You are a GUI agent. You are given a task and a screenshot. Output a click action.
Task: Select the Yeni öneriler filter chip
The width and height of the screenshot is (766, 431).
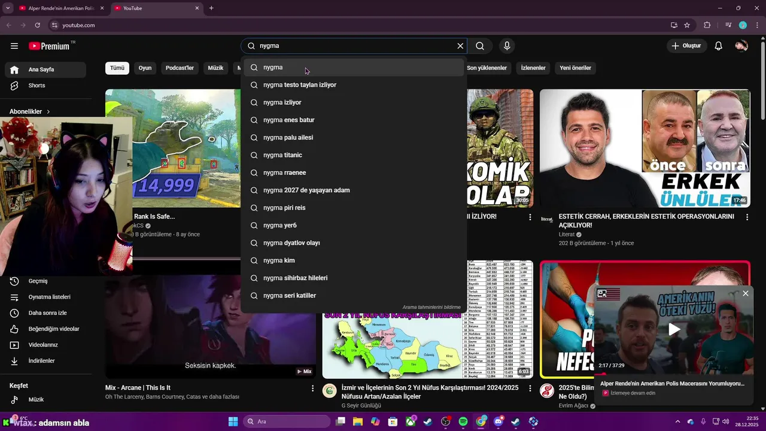click(x=575, y=68)
